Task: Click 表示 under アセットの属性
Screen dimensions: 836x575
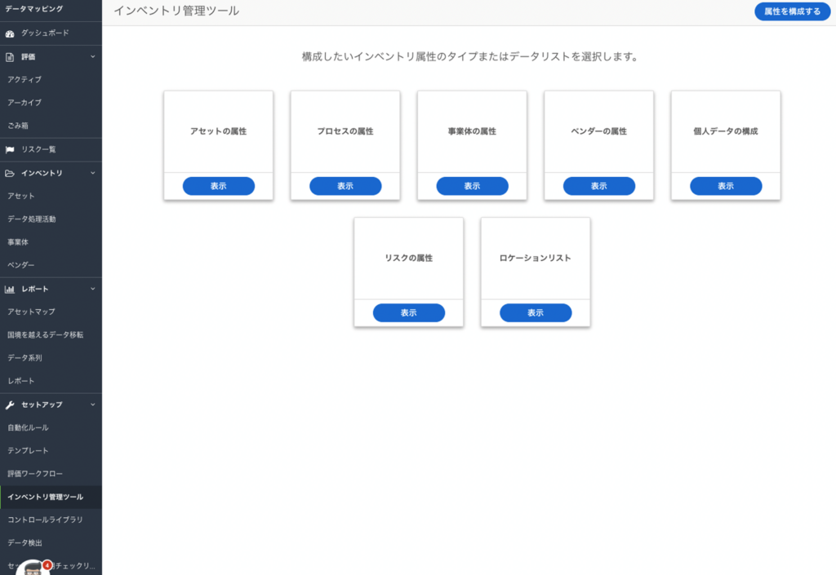Action: pos(218,186)
